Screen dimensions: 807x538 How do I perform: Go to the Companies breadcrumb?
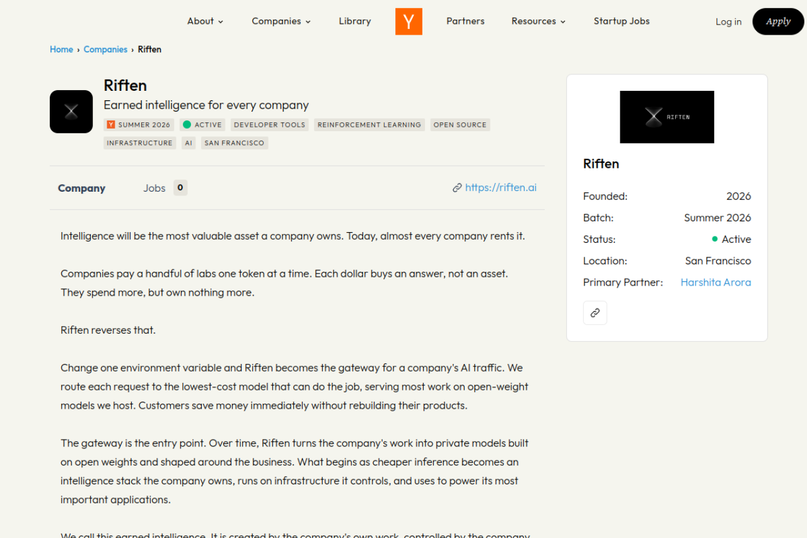[x=105, y=49]
